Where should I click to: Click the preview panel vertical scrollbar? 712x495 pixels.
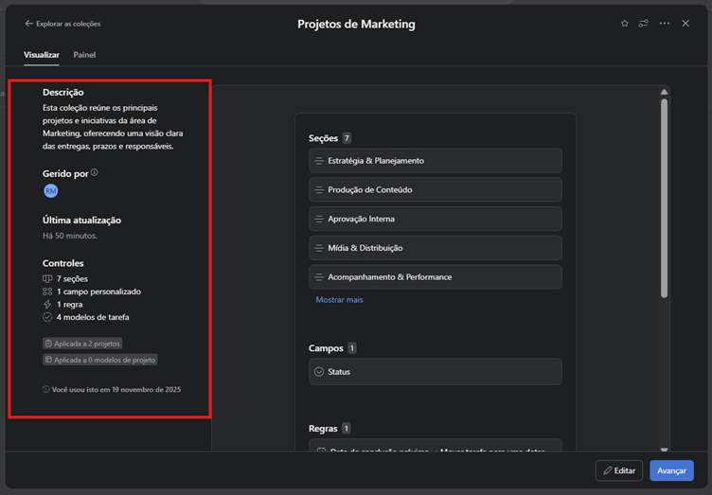click(x=664, y=199)
